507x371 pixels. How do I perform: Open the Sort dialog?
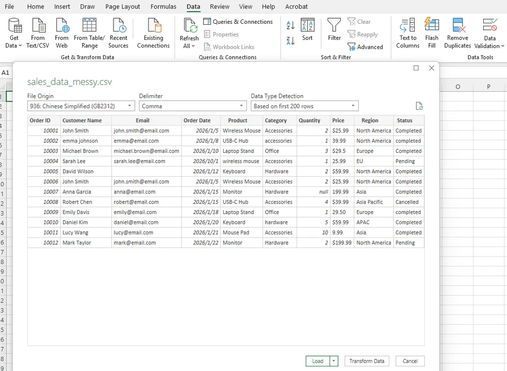307,30
